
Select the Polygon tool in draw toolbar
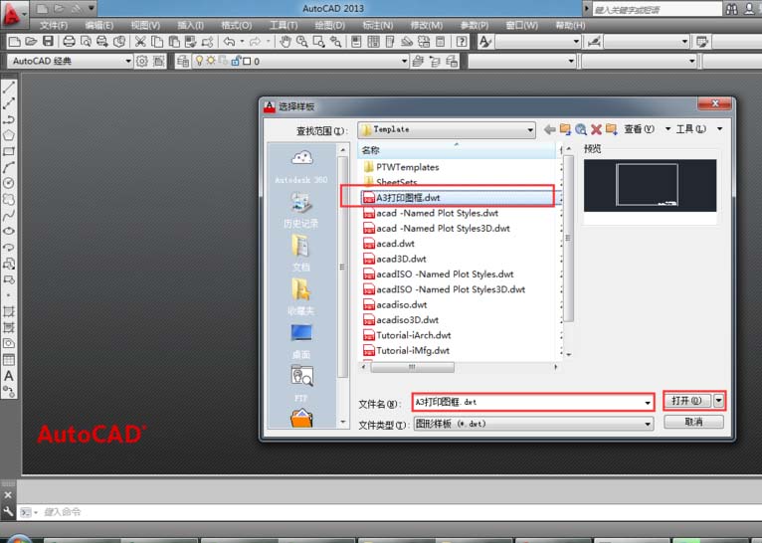(9, 135)
